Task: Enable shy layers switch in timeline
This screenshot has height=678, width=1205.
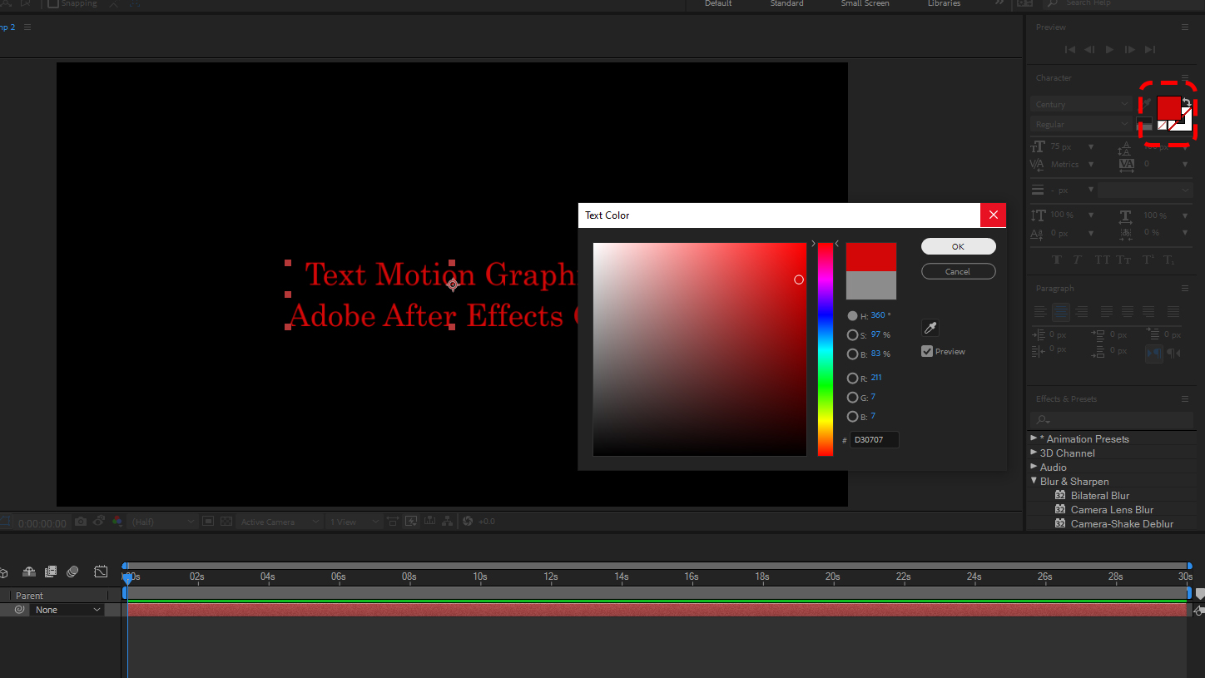Action: (29, 572)
